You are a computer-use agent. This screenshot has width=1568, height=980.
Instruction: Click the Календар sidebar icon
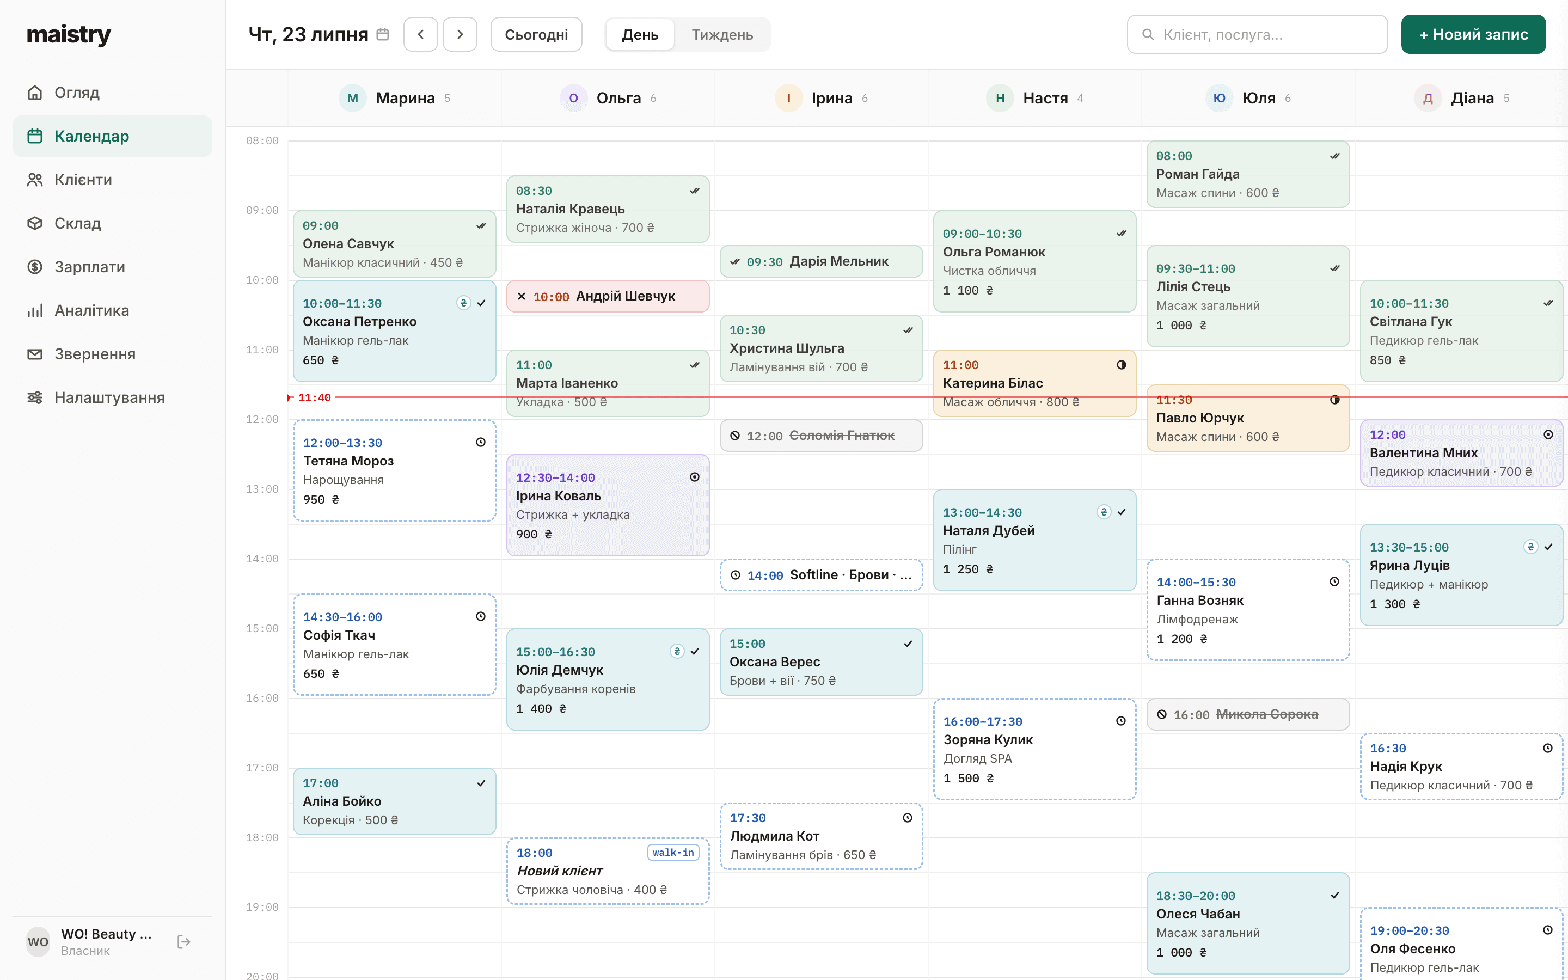tap(35, 136)
